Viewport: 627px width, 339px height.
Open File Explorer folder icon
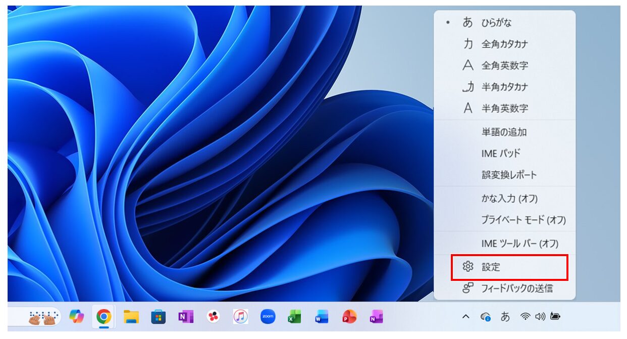(131, 317)
